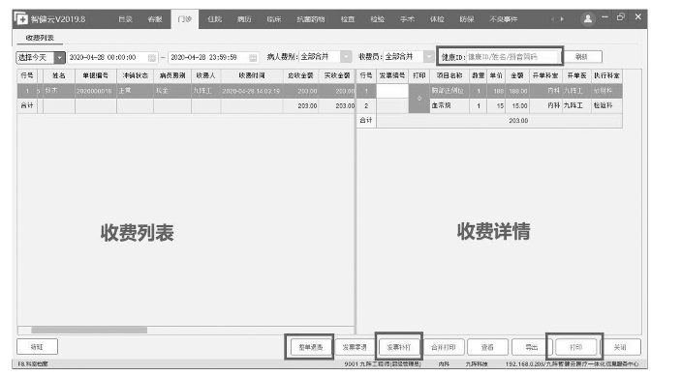The height and width of the screenshot is (376, 682).
Task: Focus the 健康ID search input field
Action: click(x=511, y=57)
